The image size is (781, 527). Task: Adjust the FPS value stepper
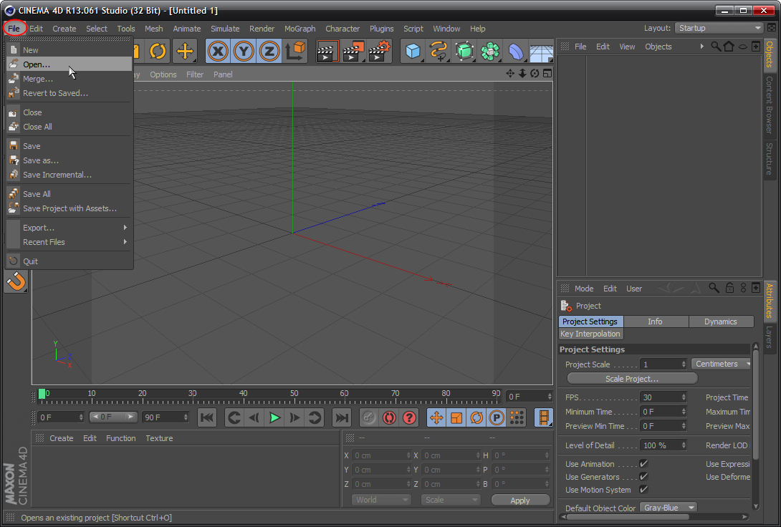point(684,397)
